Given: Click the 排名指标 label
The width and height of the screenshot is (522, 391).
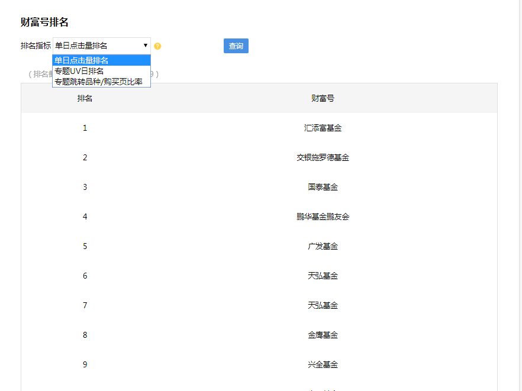Looking at the screenshot, I should 36,46.
